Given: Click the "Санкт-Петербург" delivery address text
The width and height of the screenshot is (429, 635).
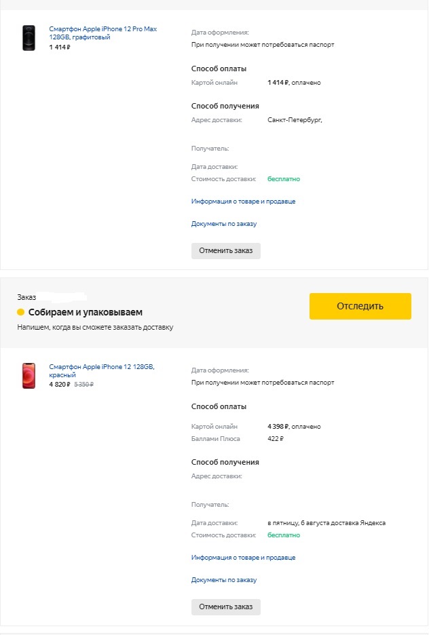Looking at the screenshot, I should (x=295, y=120).
